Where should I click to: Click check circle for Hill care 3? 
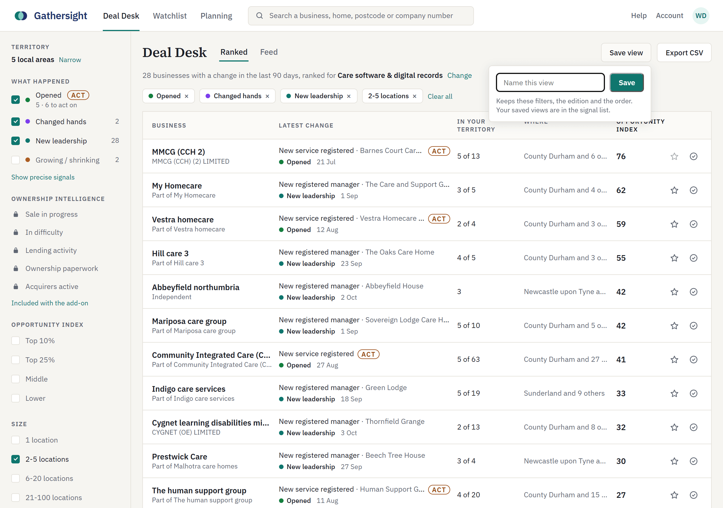tap(693, 258)
